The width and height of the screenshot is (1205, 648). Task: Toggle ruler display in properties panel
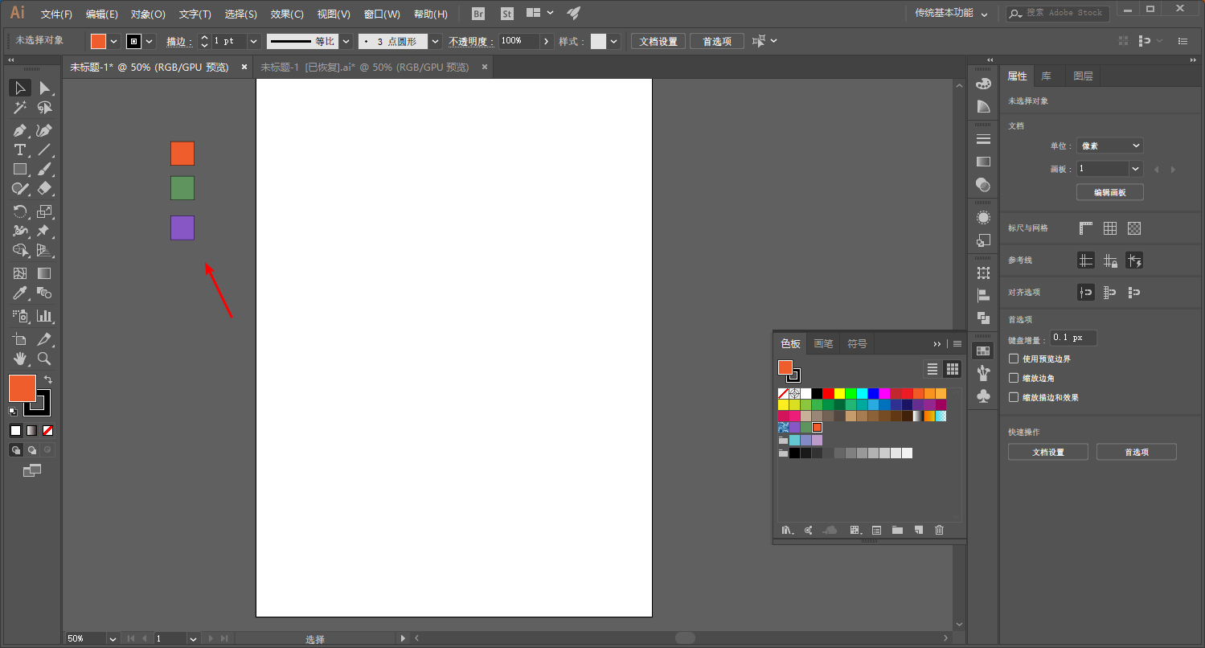(x=1086, y=228)
